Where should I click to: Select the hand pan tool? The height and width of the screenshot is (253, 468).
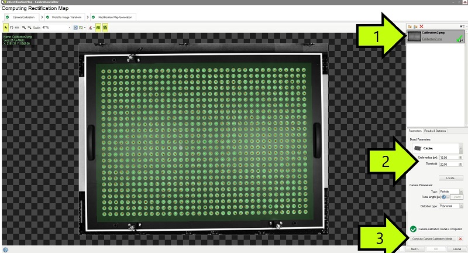(12, 28)
